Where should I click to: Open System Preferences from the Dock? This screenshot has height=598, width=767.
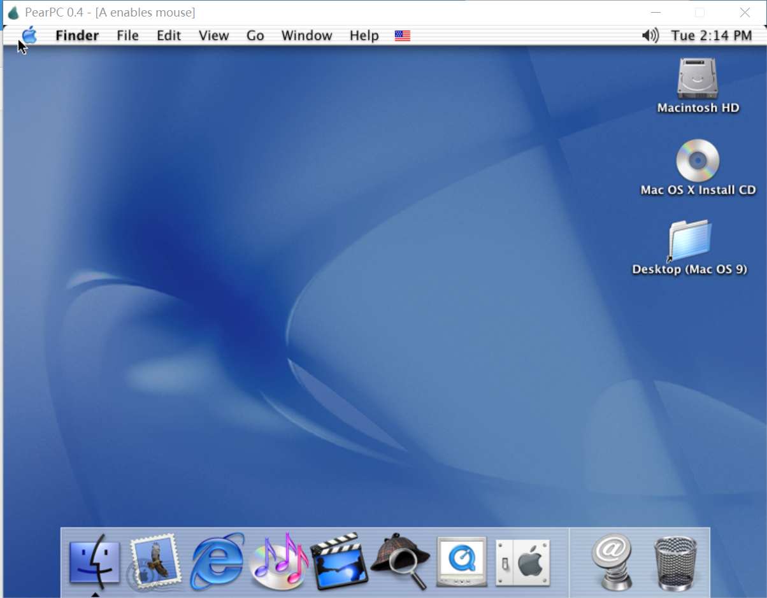(523, 562)
